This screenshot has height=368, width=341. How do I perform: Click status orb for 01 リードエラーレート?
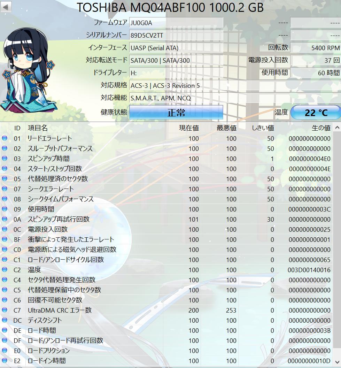[x=5, y=138]
